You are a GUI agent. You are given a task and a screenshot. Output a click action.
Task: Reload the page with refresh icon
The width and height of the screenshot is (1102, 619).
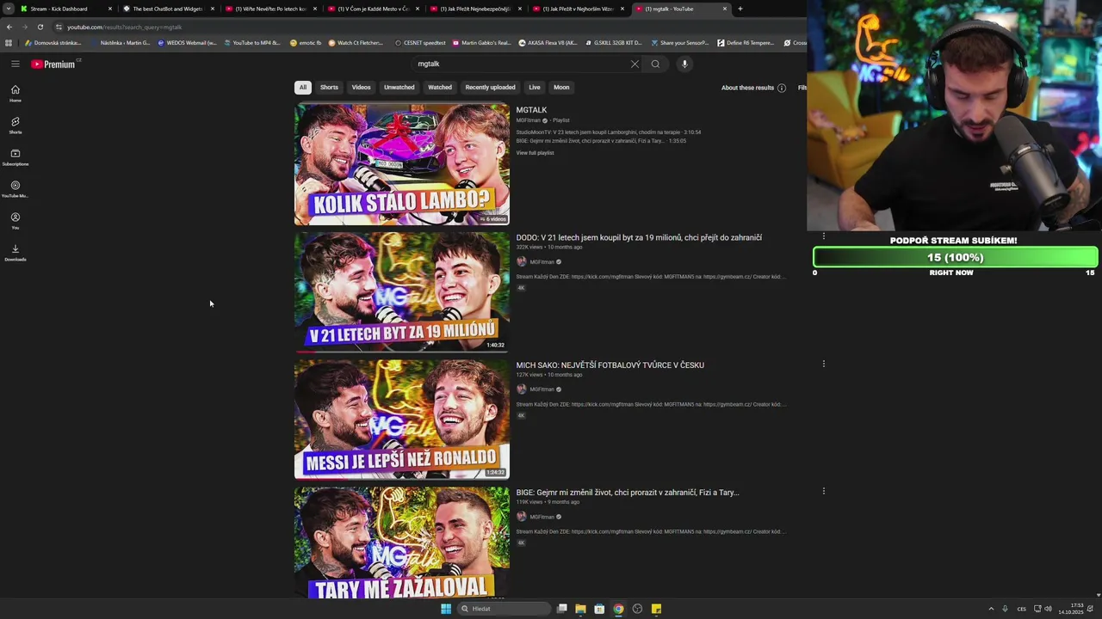pyautogui.click(x=40, y=27)
